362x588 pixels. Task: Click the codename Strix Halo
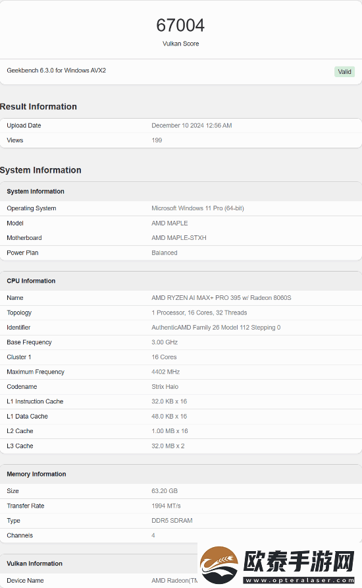165,387
